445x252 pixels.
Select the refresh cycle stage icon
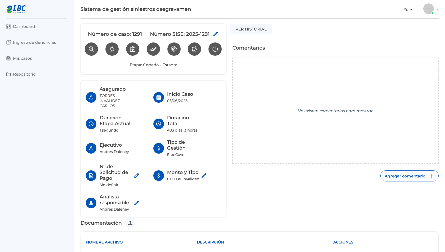(112, 49)
